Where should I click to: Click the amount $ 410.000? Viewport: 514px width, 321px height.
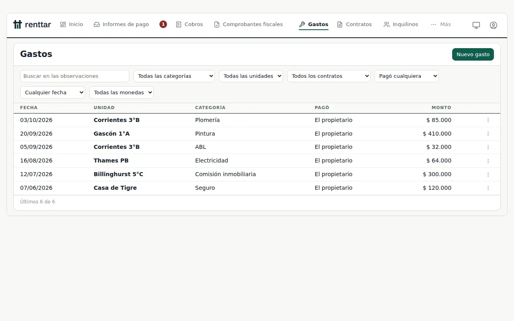point(437,134)
